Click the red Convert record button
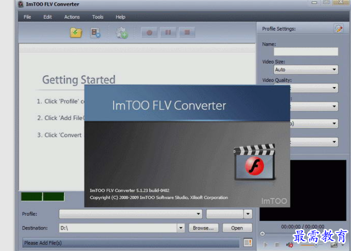 click(x=149, y=33)
